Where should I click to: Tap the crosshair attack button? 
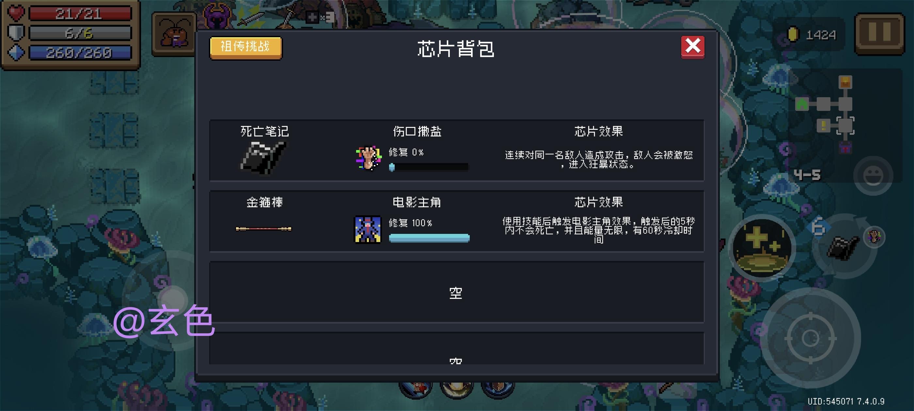click(x=811, y=337)
